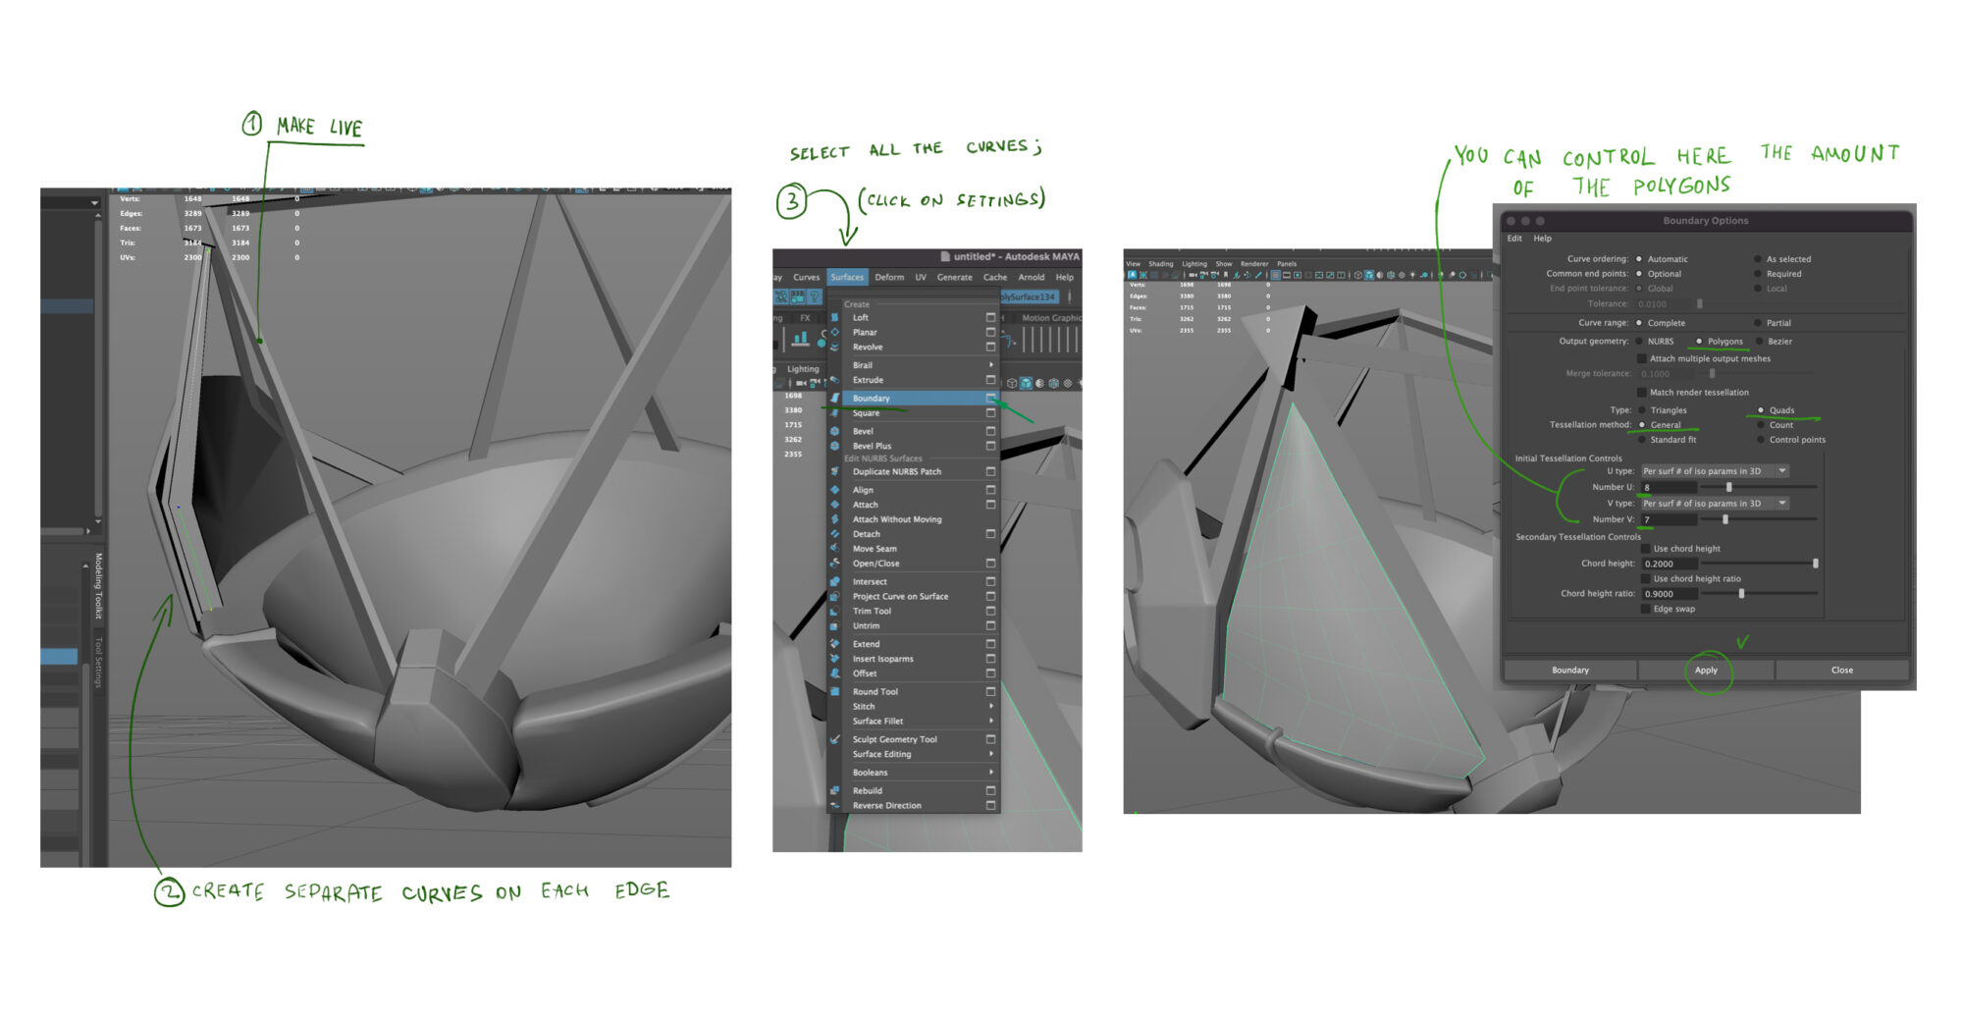Viewport: 1963px width, 1021px height.
Task: Set tessellation type to Triangles
Action: 1642,410
